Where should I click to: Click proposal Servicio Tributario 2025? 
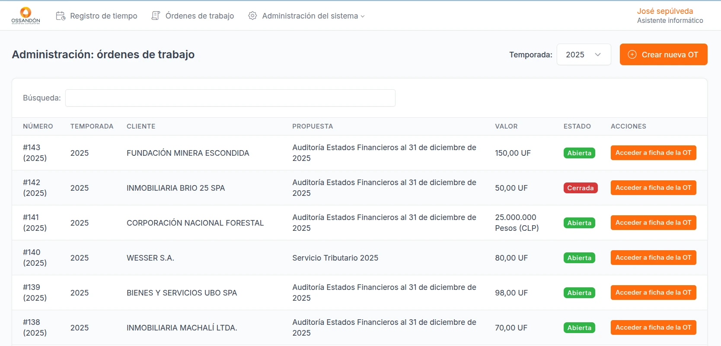coord(335,258)
